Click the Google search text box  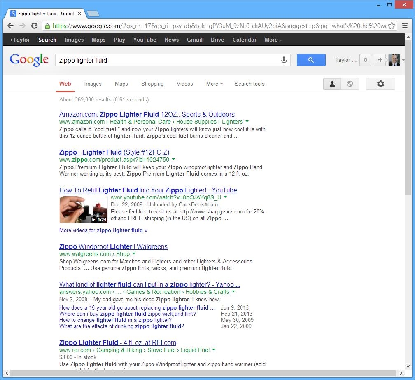click(167, 60)
